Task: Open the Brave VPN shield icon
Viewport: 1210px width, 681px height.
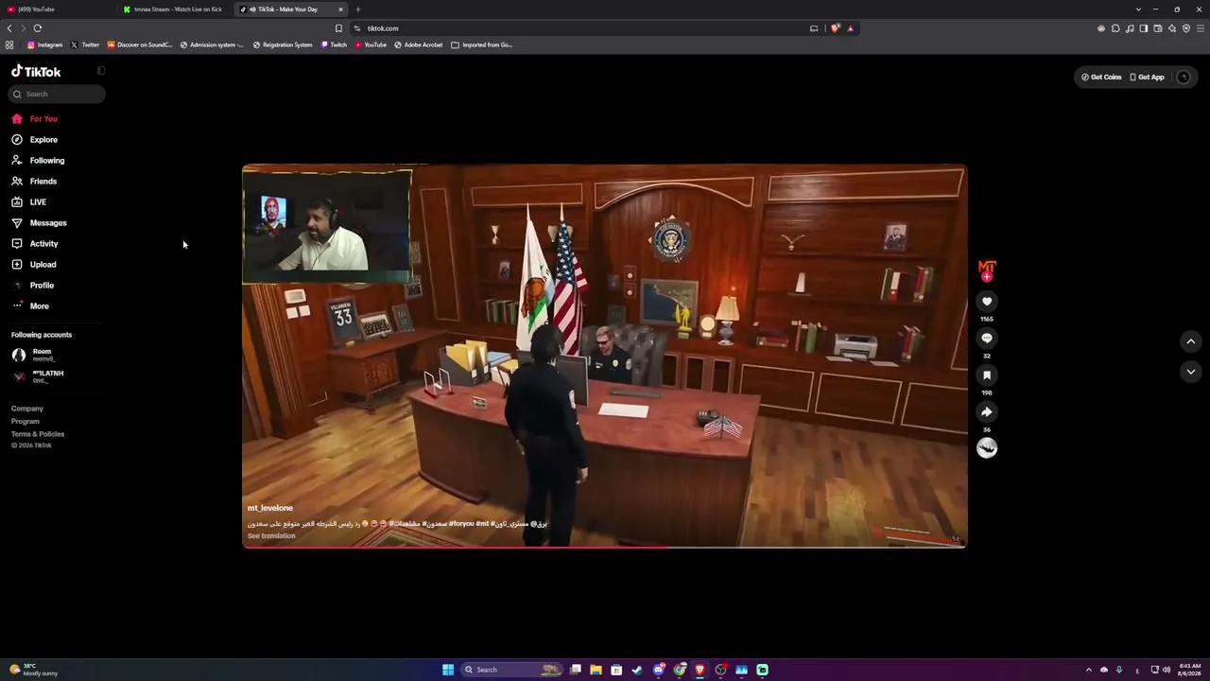Action: point(1186,28)
